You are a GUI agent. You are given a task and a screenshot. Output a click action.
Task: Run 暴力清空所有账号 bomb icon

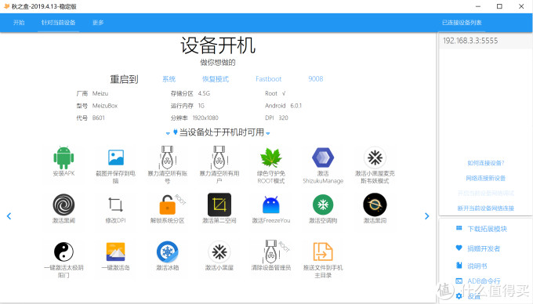168,157
